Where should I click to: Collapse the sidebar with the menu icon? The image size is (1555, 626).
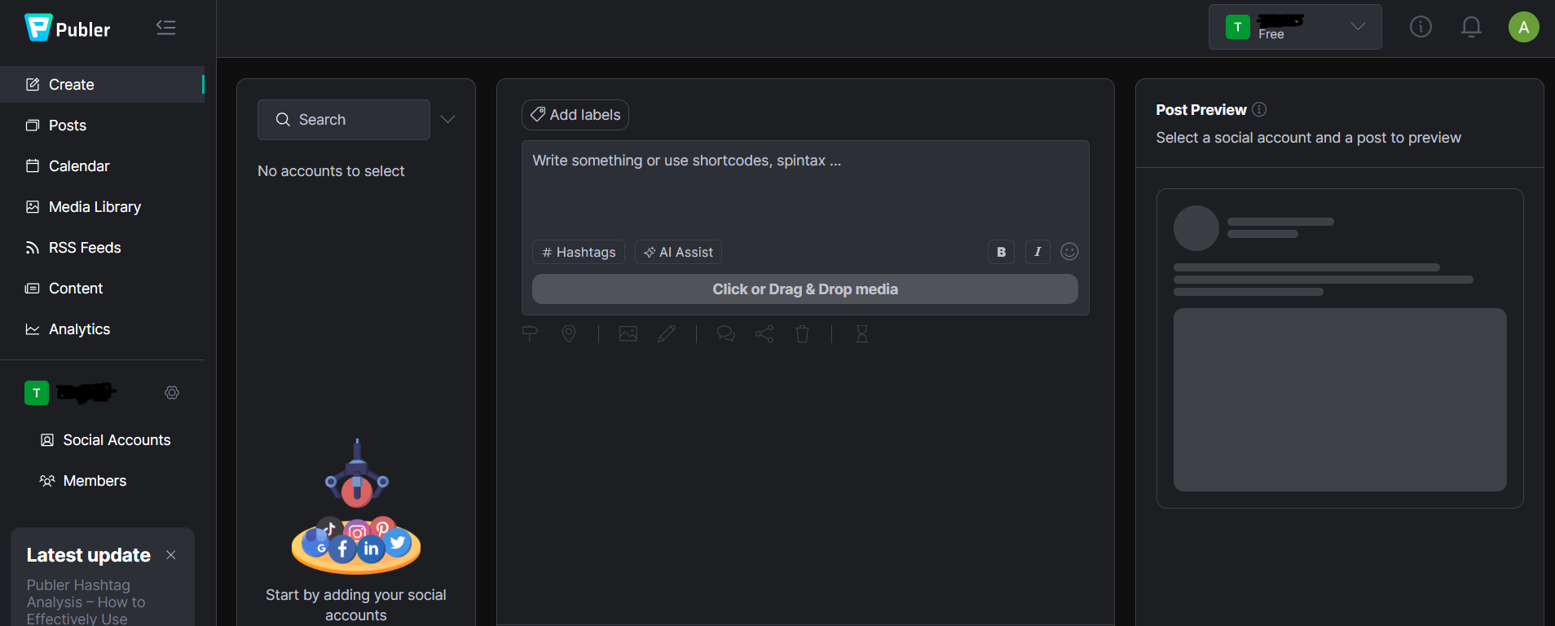coord(166,28)
